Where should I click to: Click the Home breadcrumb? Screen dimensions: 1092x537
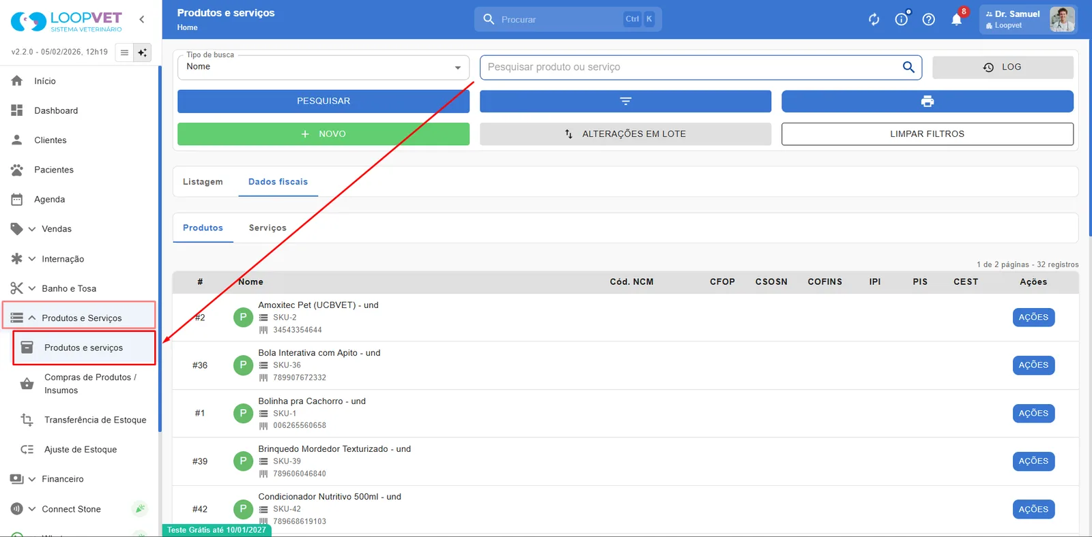point(187,27)
